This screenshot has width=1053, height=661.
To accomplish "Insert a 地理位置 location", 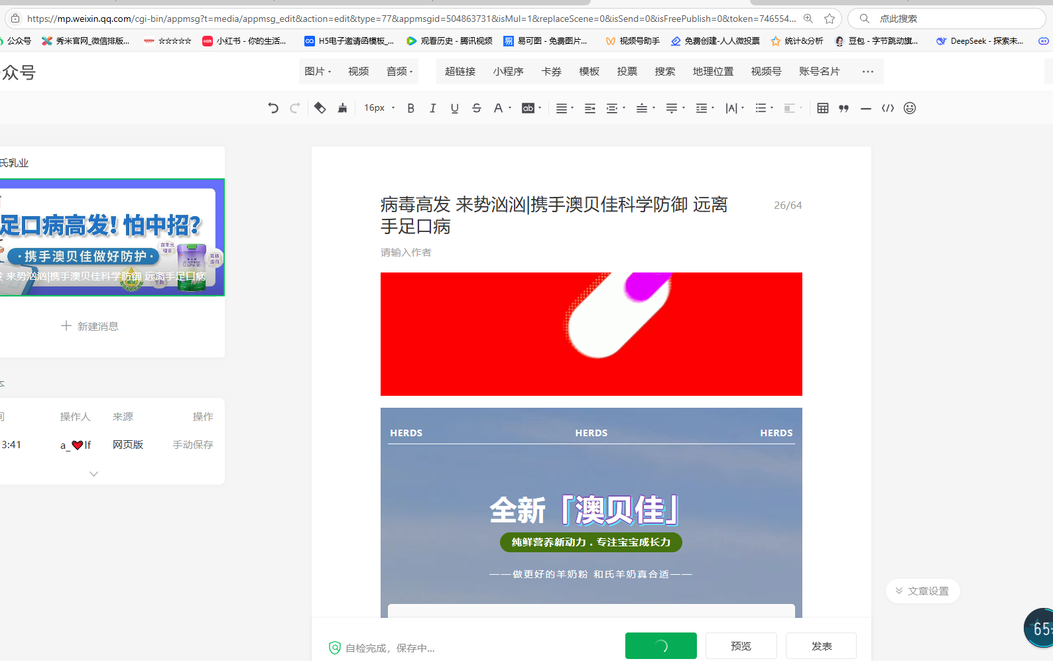I will tap(713, 72).
